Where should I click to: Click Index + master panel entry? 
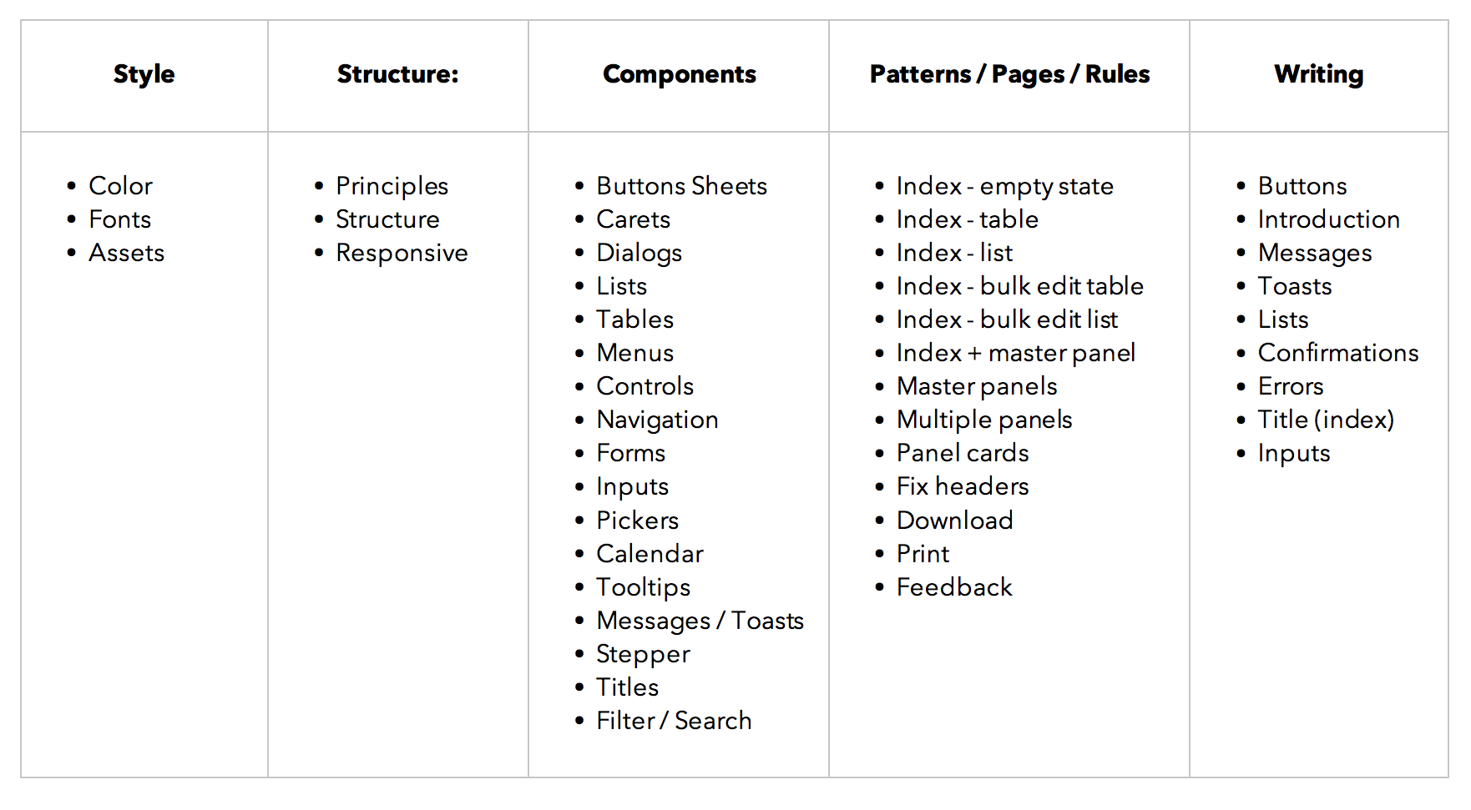1015,353
